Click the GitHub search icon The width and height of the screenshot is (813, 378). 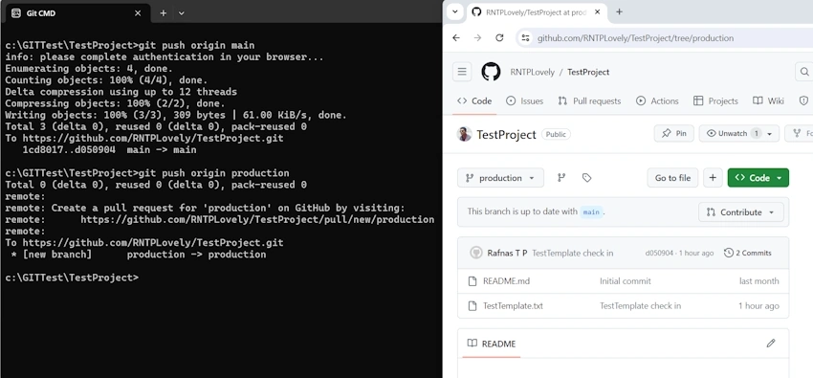point(804,72)
